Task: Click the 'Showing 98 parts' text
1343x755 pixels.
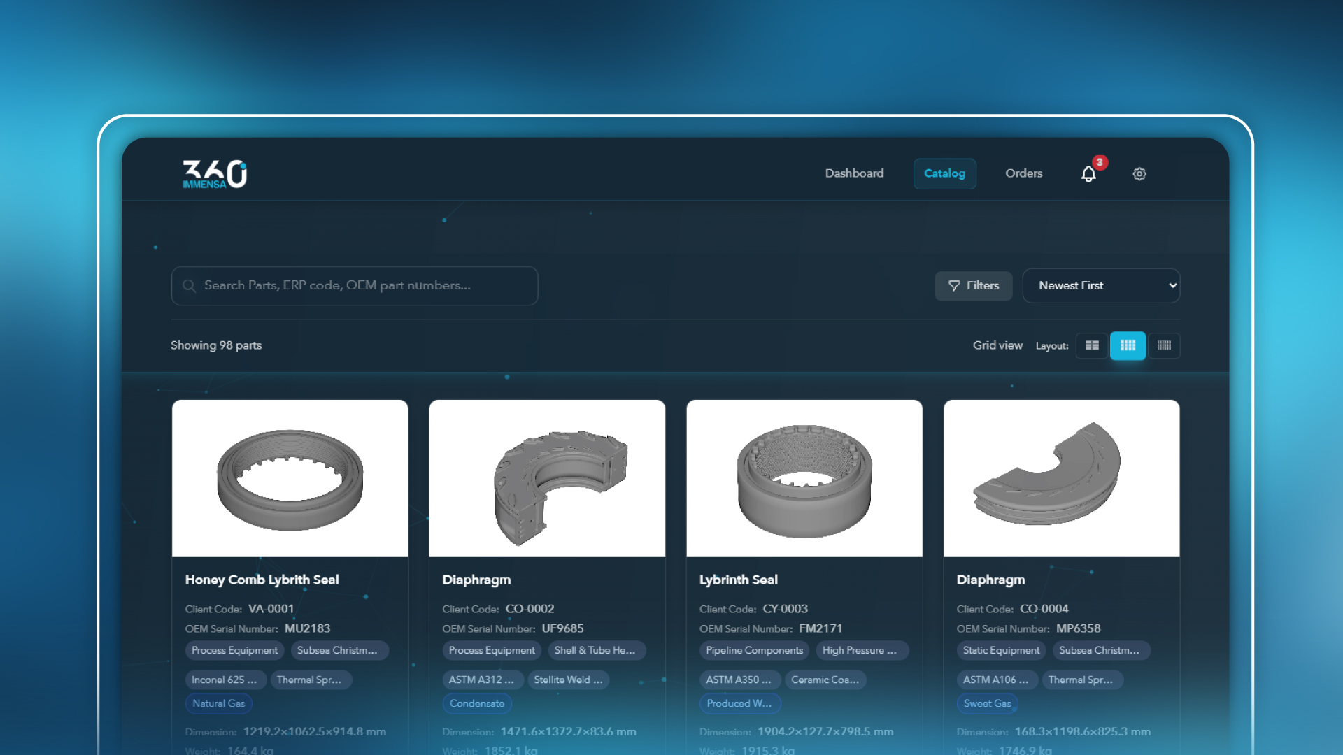Action: pyautogui.click(x=216, y=345)
